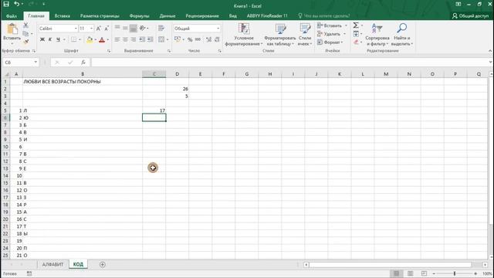Switch to the Формулы tab
This screenshot has height=278, width=494.
pos(139,15)
